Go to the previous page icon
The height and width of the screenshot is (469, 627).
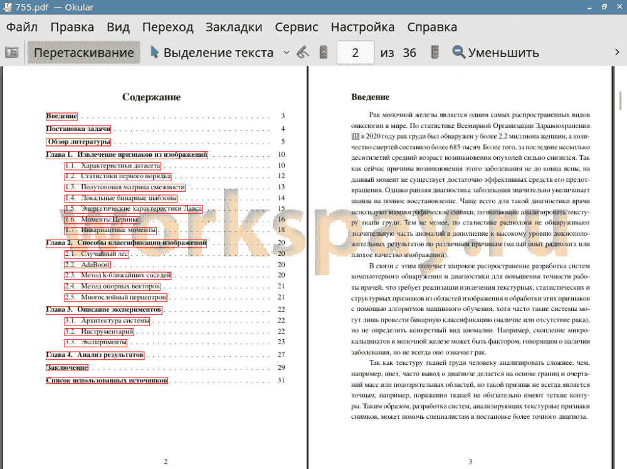pyautogui.click(x=324, y=53)
